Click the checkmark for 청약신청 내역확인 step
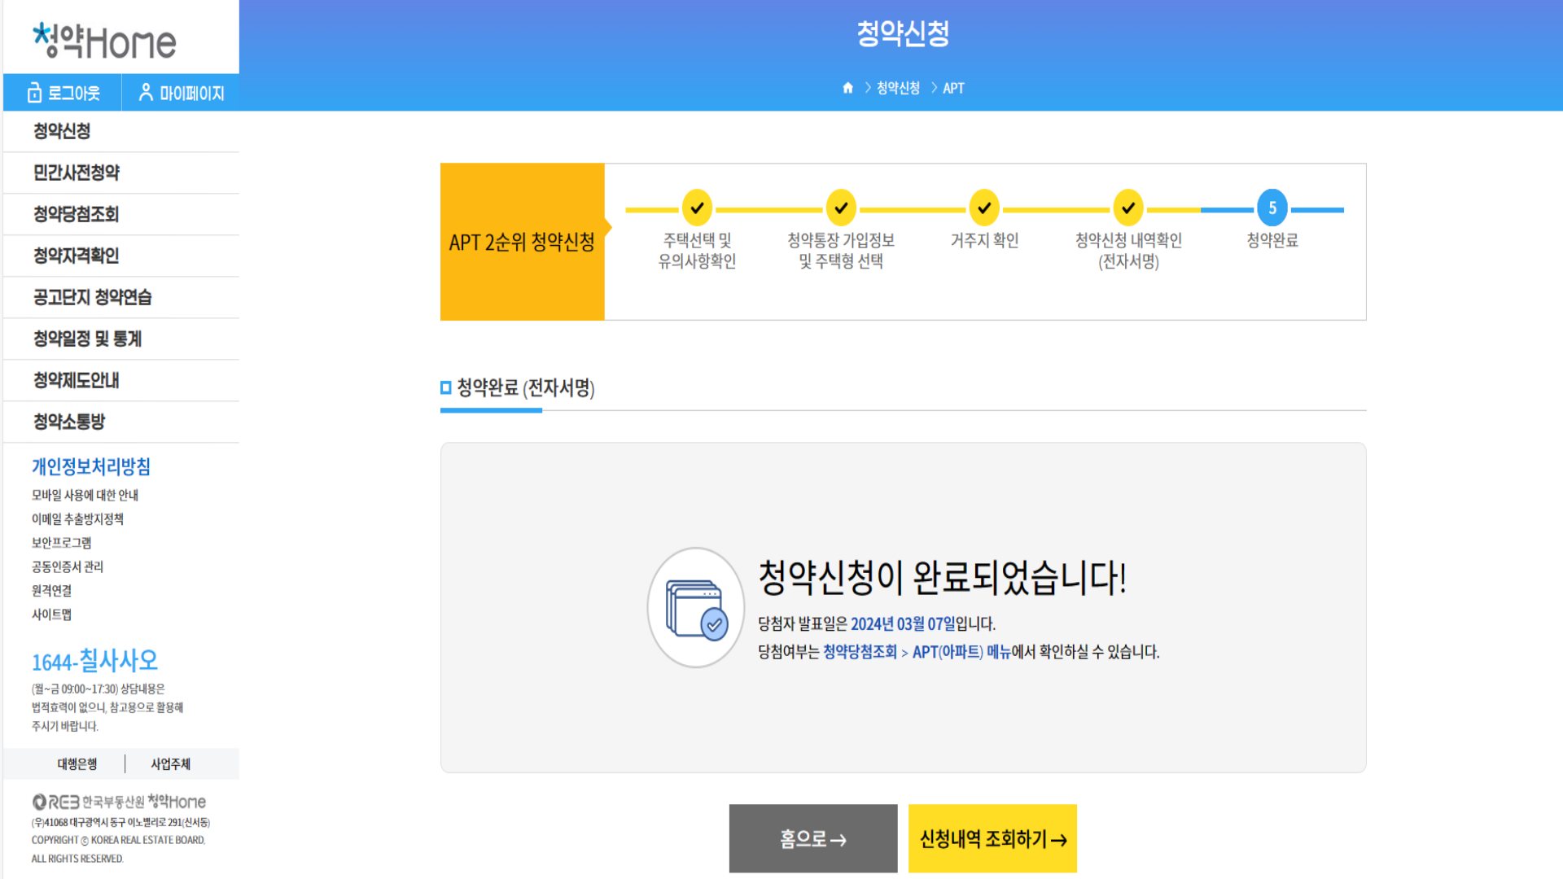This screenshot has width=1563, height=879. click(x=1128, y=208)
